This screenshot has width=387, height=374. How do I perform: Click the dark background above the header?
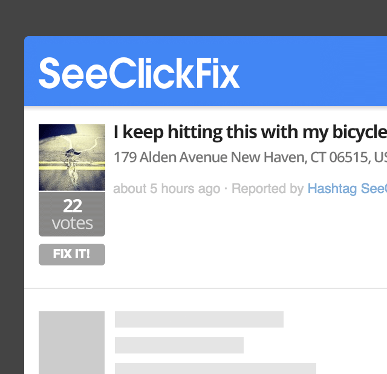click(x=193, y=17)
